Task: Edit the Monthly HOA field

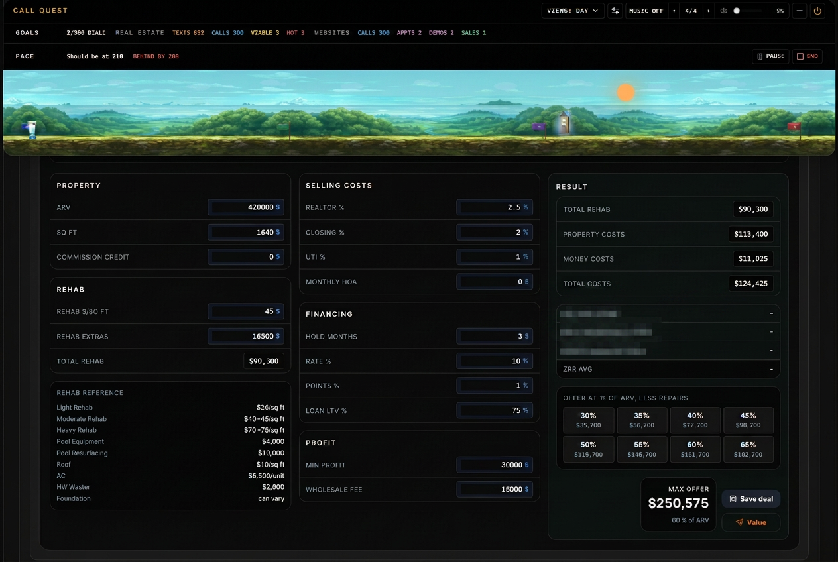Action: pos(495,282)
